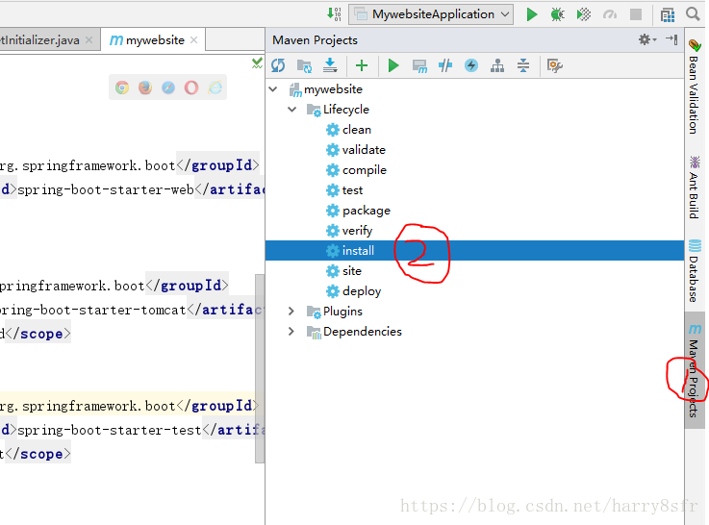The width and height of the screenshot is (709, 525).
Task: Open Maven settings wrench icon
Action: pyautogui.click(x=554, y=66)
